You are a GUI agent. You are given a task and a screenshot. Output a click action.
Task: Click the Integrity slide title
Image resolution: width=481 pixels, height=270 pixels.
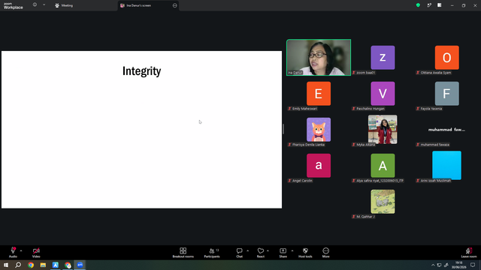coord(142,71)
